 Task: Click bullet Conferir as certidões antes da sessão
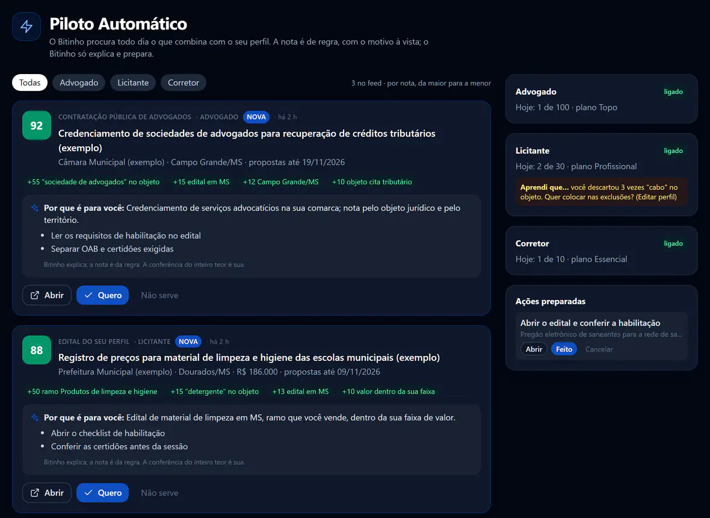(x=120, y=446)
